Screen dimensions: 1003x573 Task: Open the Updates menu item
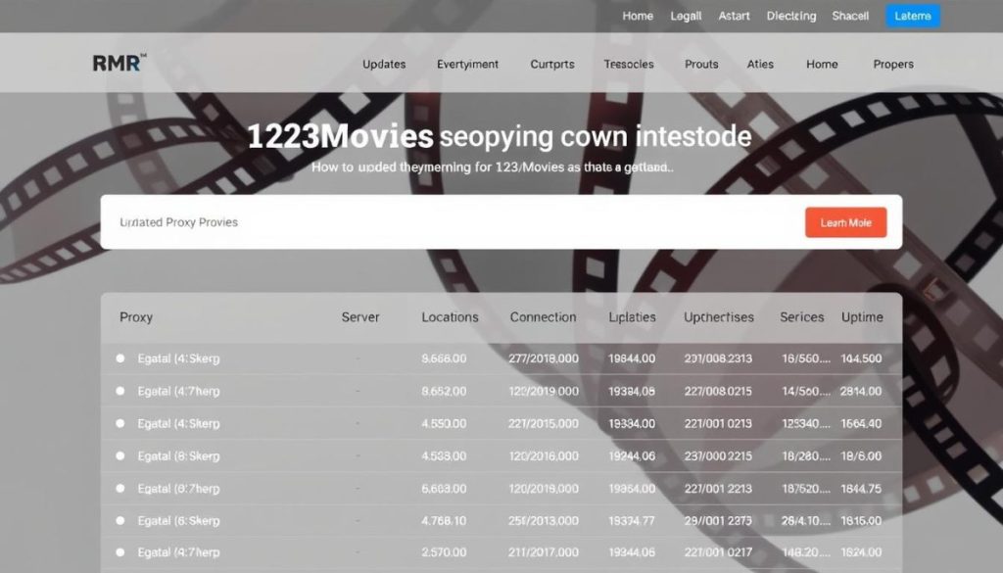click(x=384, y=65)
